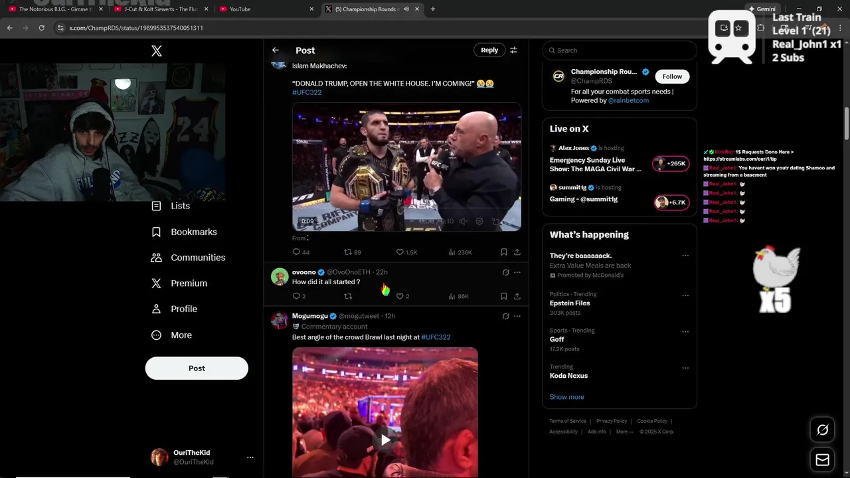Like the post with 1.5K likes

coord(406,252)
